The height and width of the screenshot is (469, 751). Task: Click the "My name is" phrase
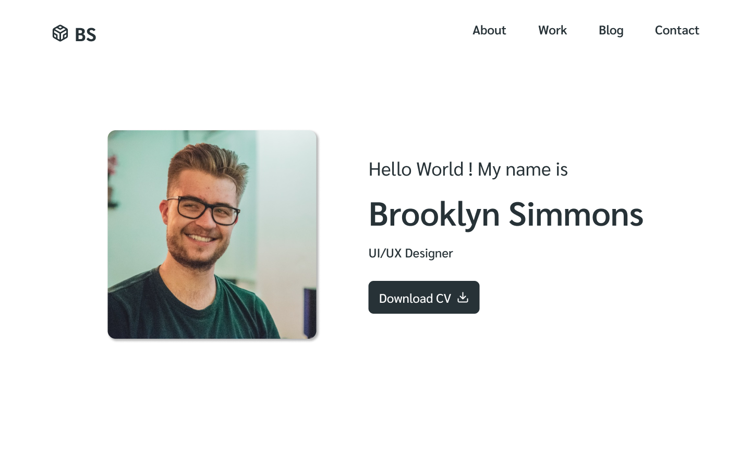(x=522, y=169)
